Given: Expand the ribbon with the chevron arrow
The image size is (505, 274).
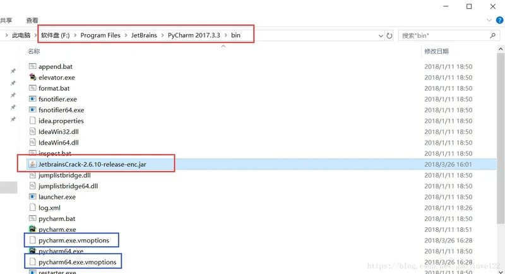Looking at the screenshot, I should 490,20.
